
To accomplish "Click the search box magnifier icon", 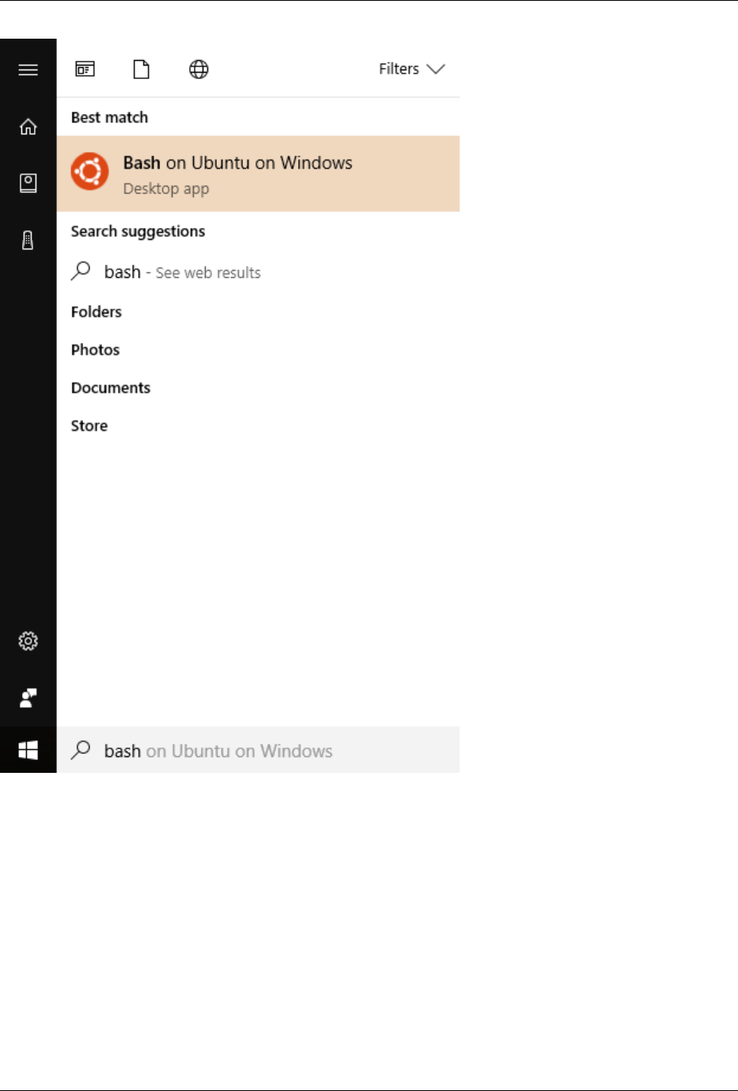I will (x=80, y=750).
